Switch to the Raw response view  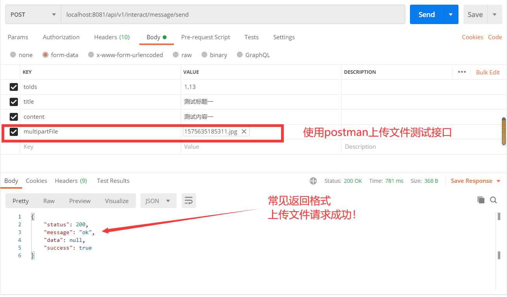(x=49, y=201)
